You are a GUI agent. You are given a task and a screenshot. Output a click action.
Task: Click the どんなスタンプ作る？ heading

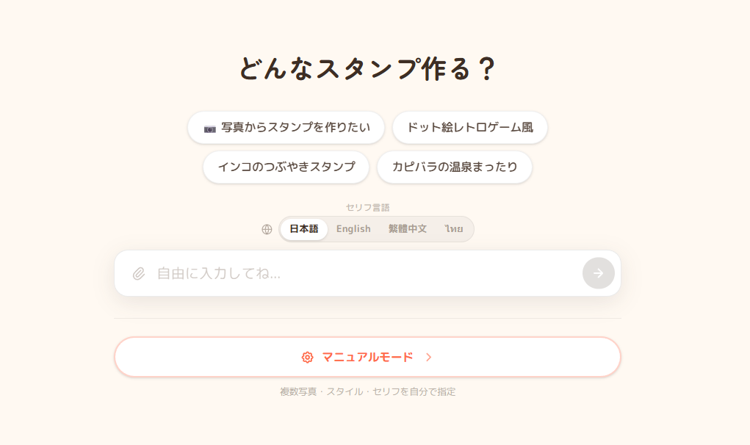pyautogui.click(x=367, y=69)
